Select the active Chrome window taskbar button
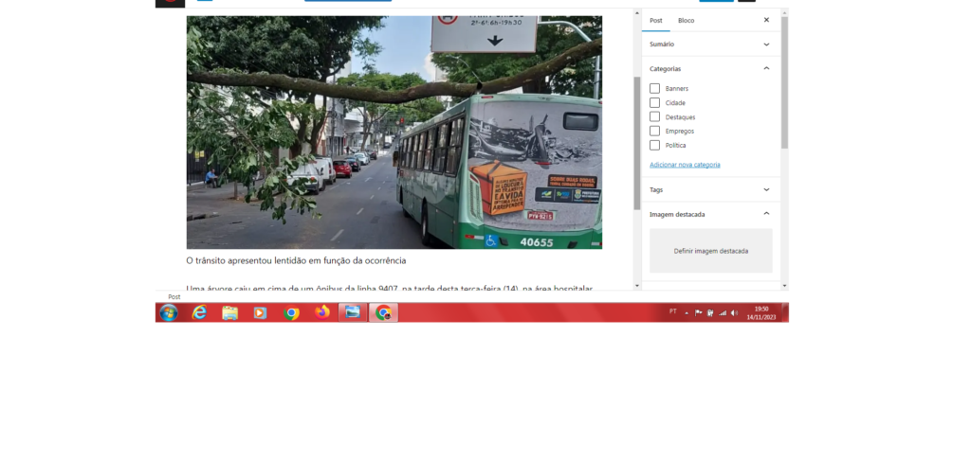Viewport: 971px width, 461px height. [x=383, y=312]
